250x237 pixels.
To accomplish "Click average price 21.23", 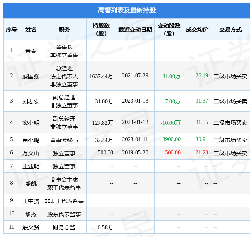I will pos(202,152).
